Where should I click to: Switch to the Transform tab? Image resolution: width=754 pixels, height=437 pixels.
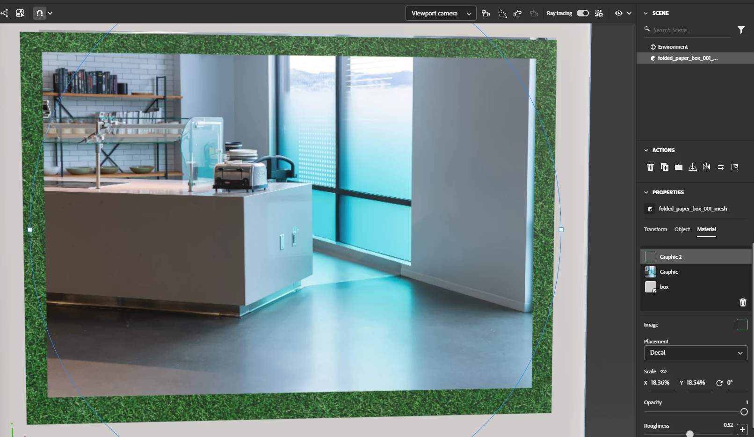(x=655, y=229)
